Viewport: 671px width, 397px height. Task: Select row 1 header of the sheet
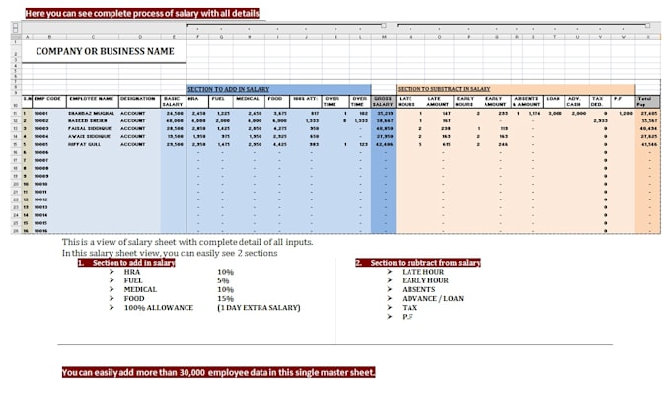[16, 42]
